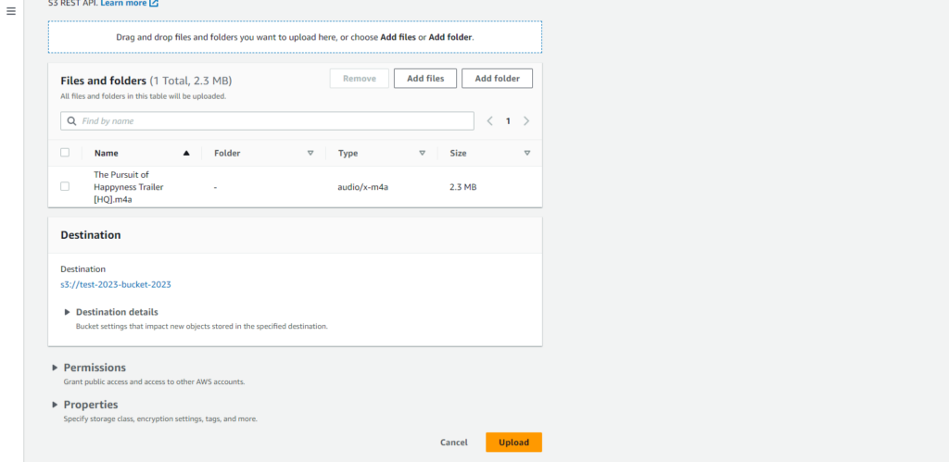
Task: Click the search magnifier icon in Find by name
Action: pyautogui.click(x=72, y=121)
